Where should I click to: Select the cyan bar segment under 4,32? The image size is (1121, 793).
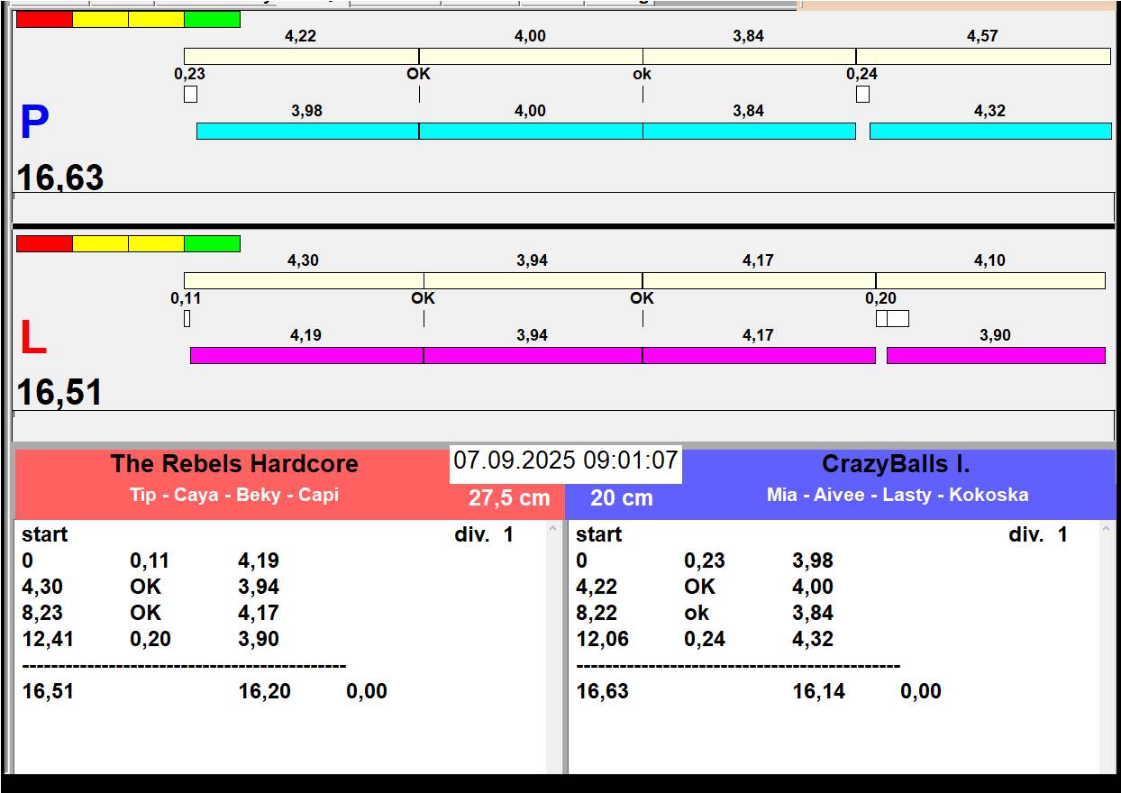tap(990, 131)
